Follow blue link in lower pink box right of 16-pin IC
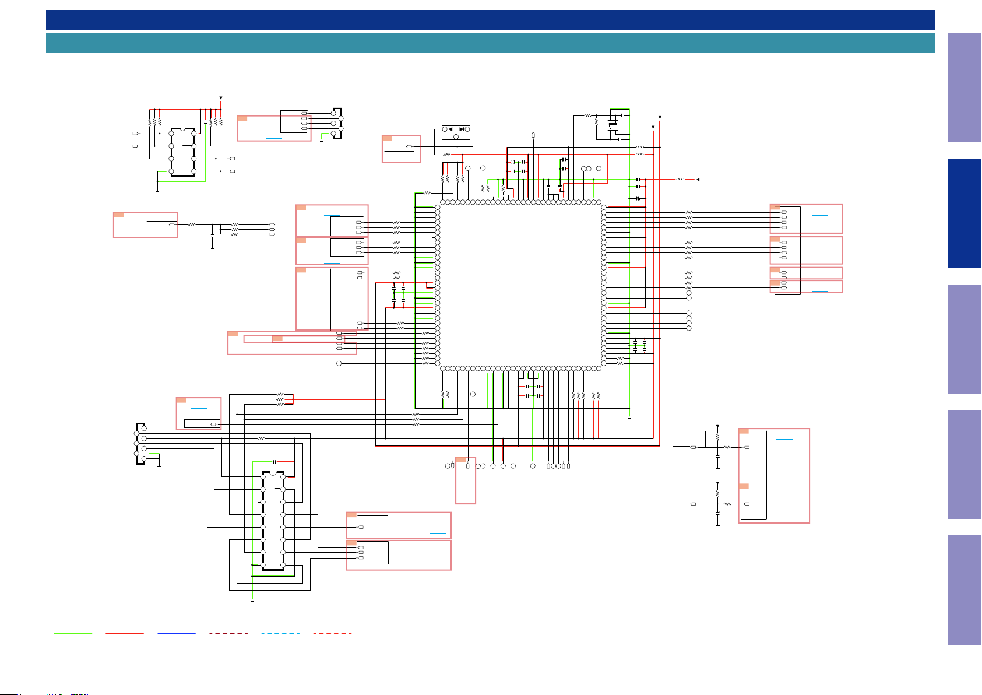The image size is (982, 695). [438, 565]
